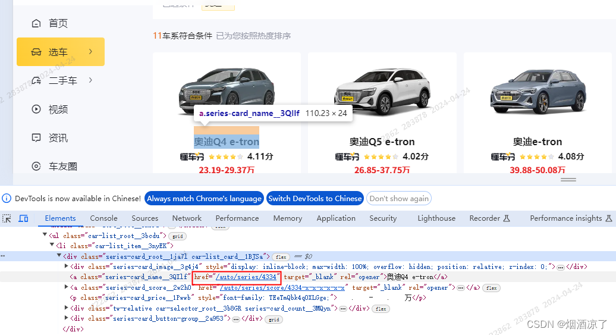Click Switch DevTools to Chinese button

pyautogui.click(x=315, y=199)
